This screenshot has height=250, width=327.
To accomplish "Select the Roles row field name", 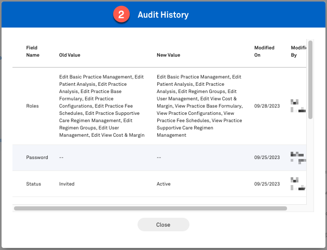I will 32,106.
